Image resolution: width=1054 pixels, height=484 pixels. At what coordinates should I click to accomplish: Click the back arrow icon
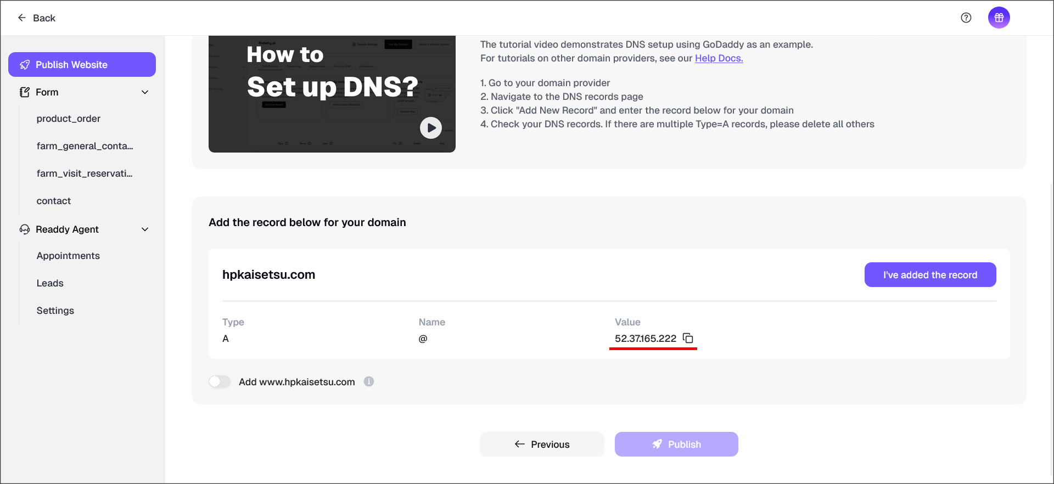point(22,18)
